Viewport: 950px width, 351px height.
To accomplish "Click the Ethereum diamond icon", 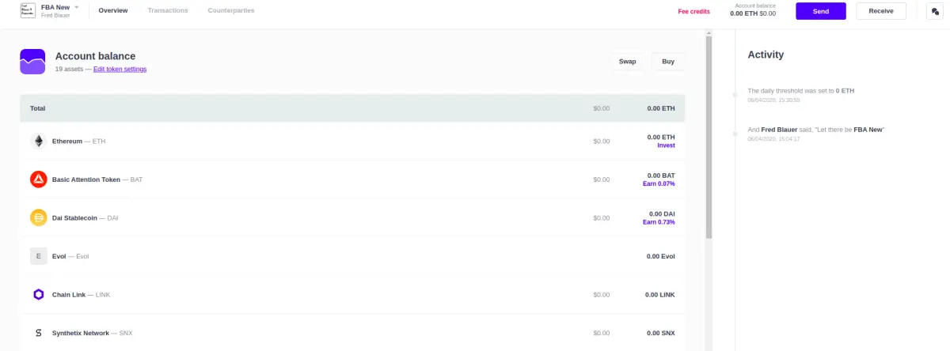I will pos(38,141).
